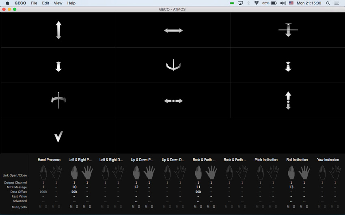Click the open hand under Roll Inclination
This screenshot has width=345, height=215.
(304, 172)
